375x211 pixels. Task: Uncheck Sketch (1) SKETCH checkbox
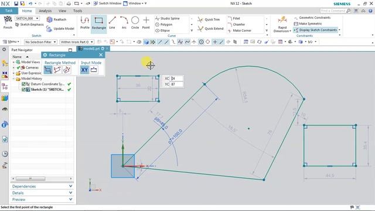click(x=23, y=90)
